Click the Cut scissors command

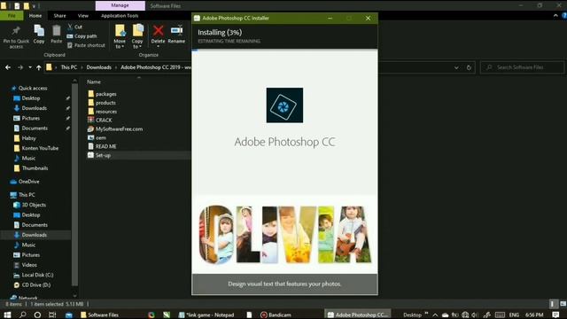click(x=74, y=27)
